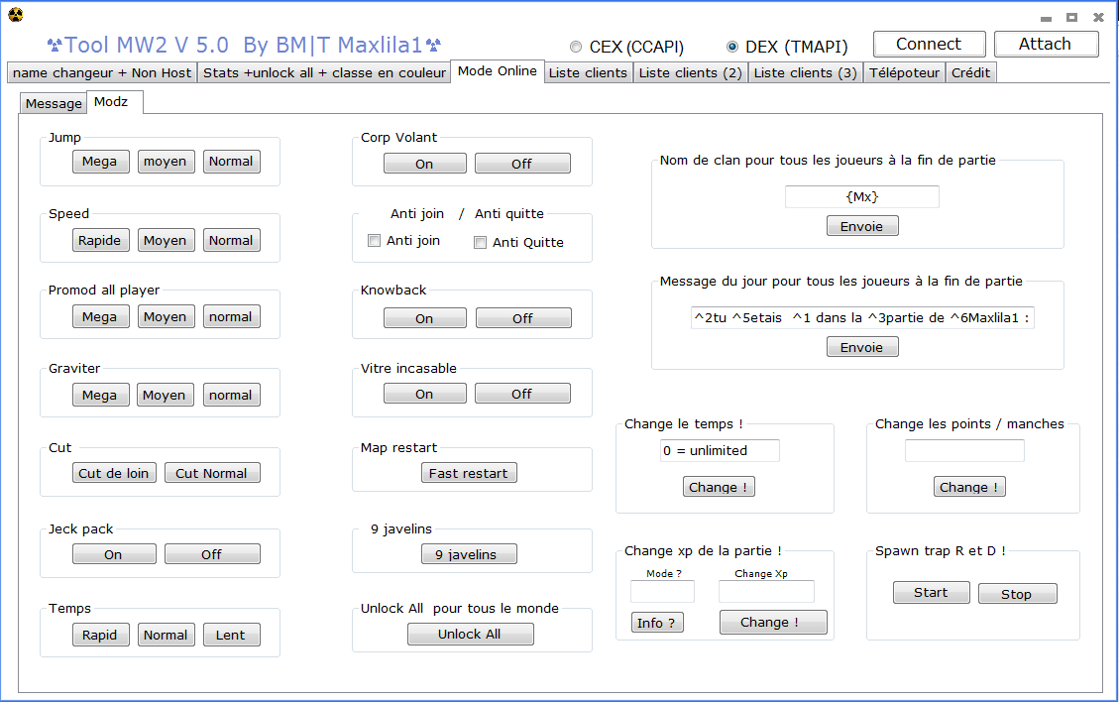1119x702 pixels.
Task: Click the Fast restart button
Action: click(469, 473)
